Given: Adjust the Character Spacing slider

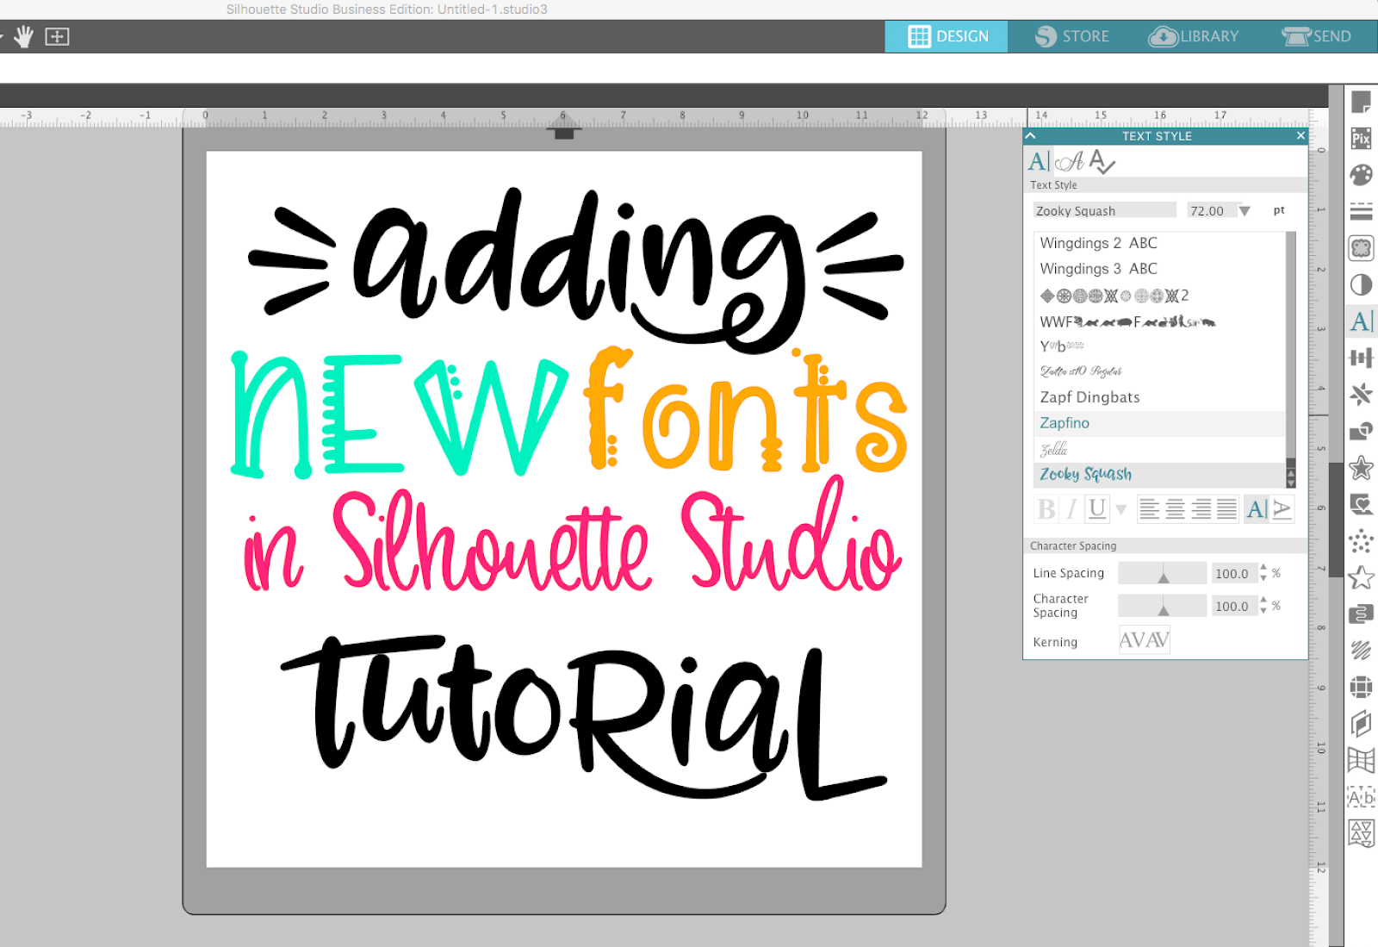Looking at the screenshot, I should click(x=1163, y=606).
